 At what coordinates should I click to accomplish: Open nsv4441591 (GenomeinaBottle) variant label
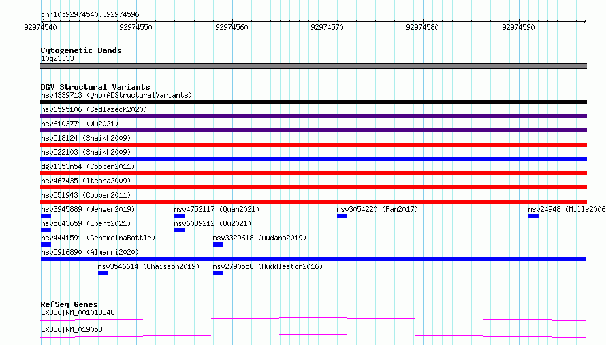[x=98, y=238]
